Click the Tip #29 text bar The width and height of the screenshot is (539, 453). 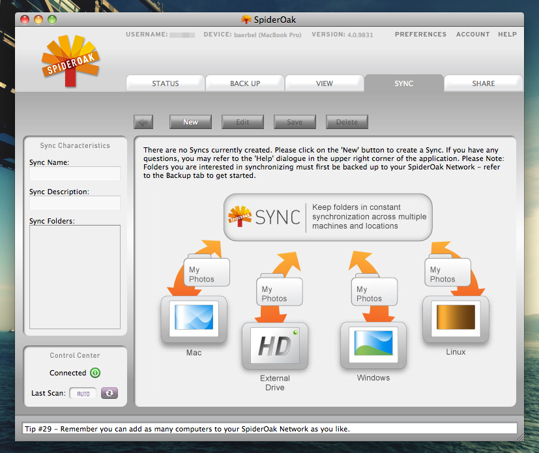270,429
